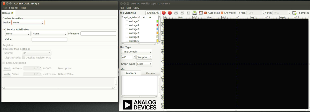310x112 pixels.
Task: Click the new plot icon beside Samples
Action: [x=295, y=13]
